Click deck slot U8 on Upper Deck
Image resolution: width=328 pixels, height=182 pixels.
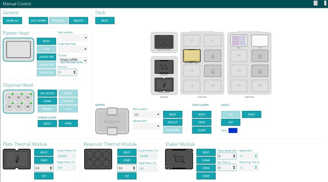[259, 86]
